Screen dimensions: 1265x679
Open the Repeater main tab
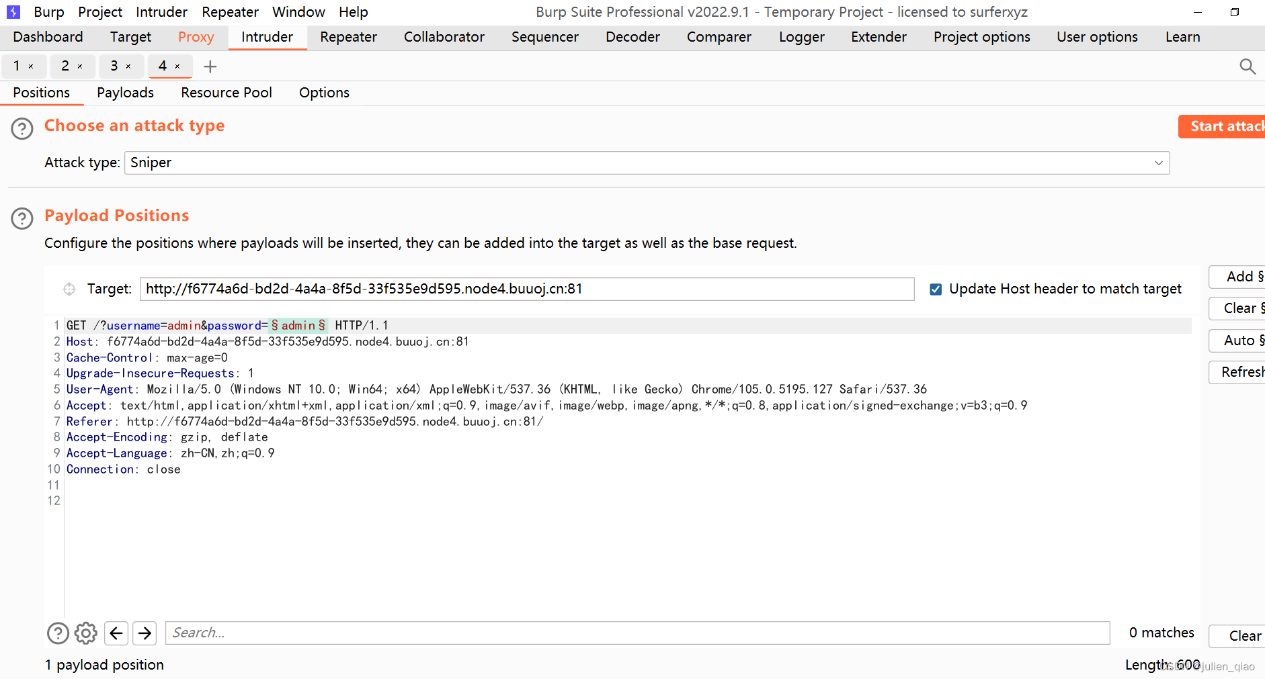tap(348, 37)
